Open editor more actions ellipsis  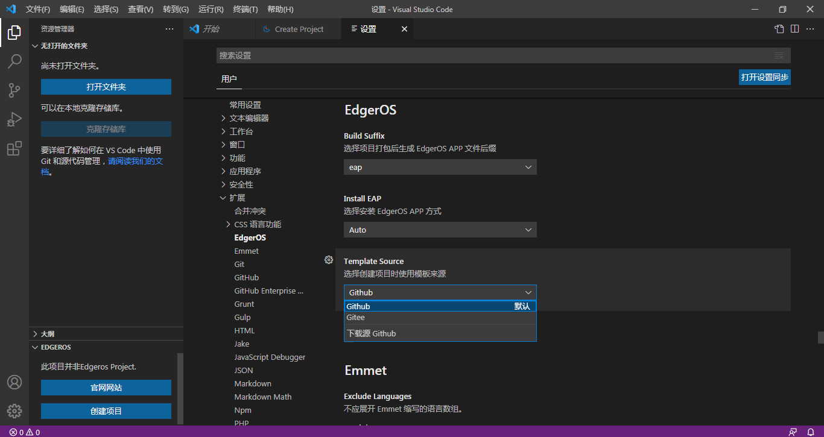[811, 29]
